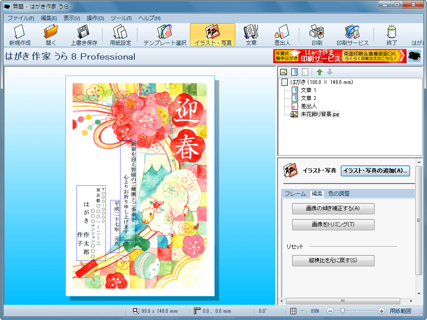Viewport: 427px width, 320px height.
Task: Open the ファイル(F) menu
Action: click(21, 18)
